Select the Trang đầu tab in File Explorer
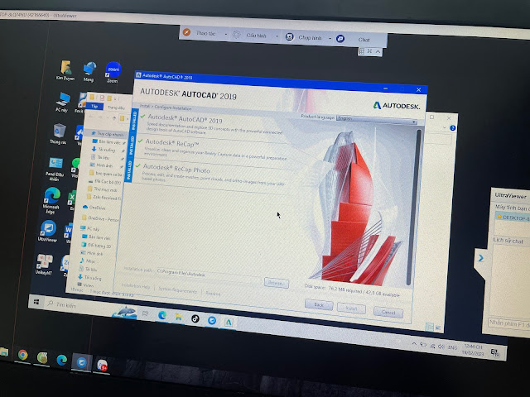 (116, 108)
